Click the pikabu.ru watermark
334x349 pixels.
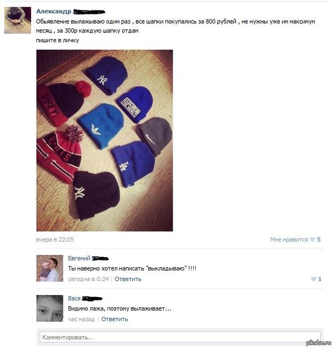[x=318, y=343]
